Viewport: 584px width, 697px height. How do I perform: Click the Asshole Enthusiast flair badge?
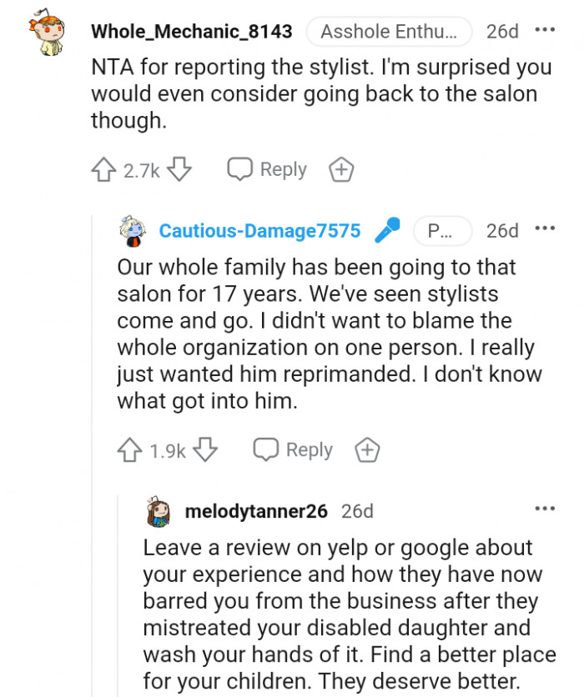(389, 33)
